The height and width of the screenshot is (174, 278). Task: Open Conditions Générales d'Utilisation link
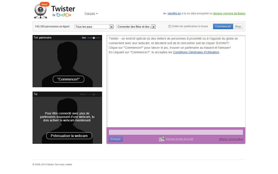(196, 52)
